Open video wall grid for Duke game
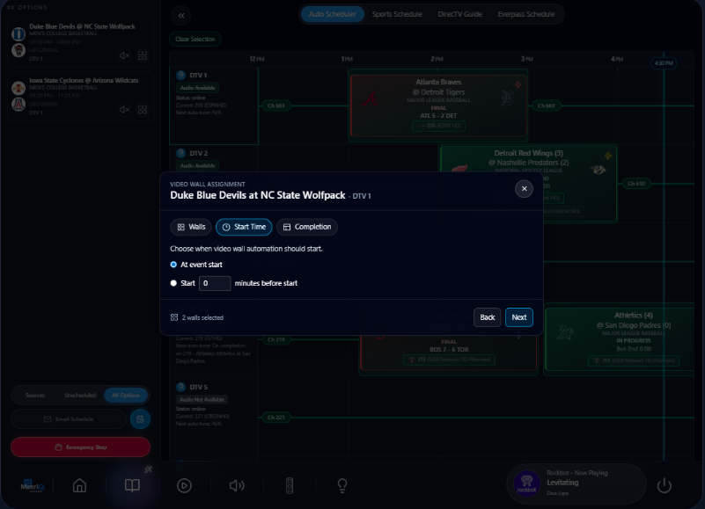Screen dimensions: 705x509 143,56
